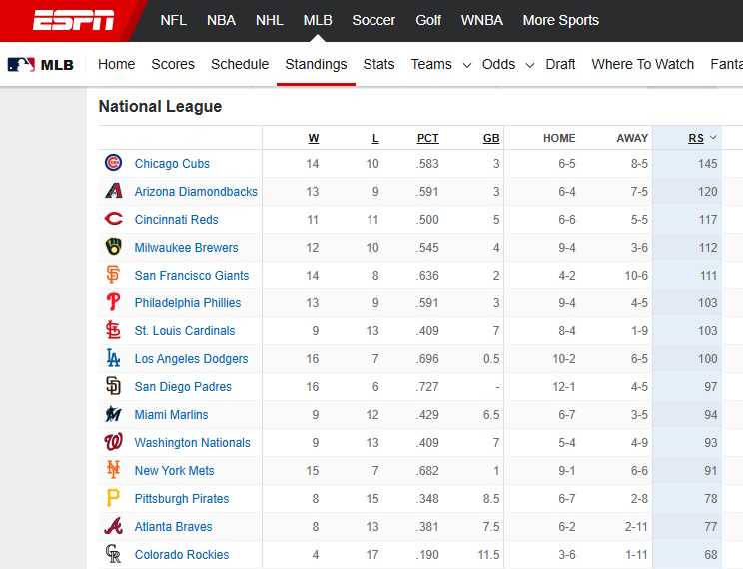This screenshot has width=743, height=569.
Task: Go to the Stats tab
Action: tap(379, 64)
